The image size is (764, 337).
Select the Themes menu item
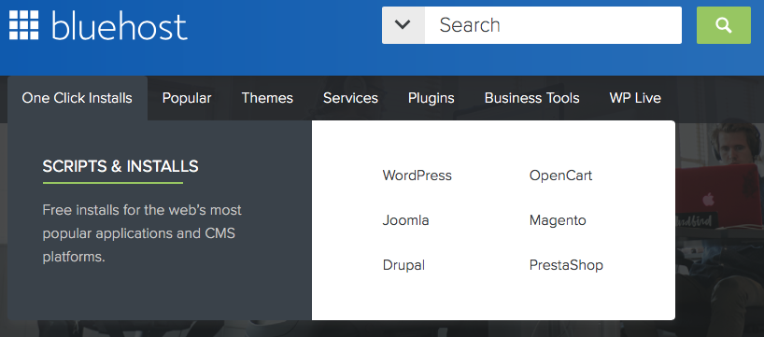click(x=267, y=98)
